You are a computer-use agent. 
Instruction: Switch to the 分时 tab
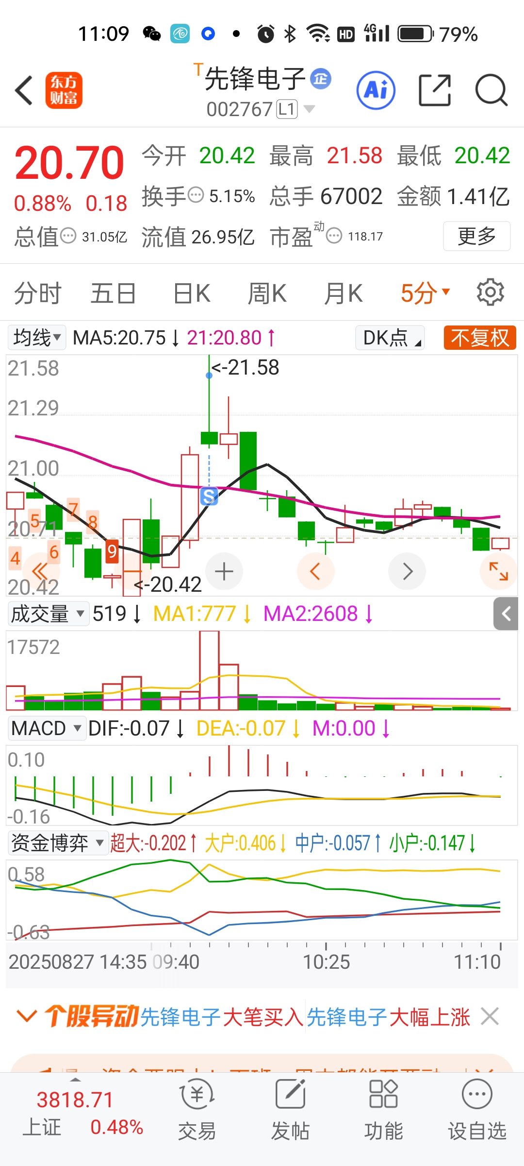tap(38, 293)
